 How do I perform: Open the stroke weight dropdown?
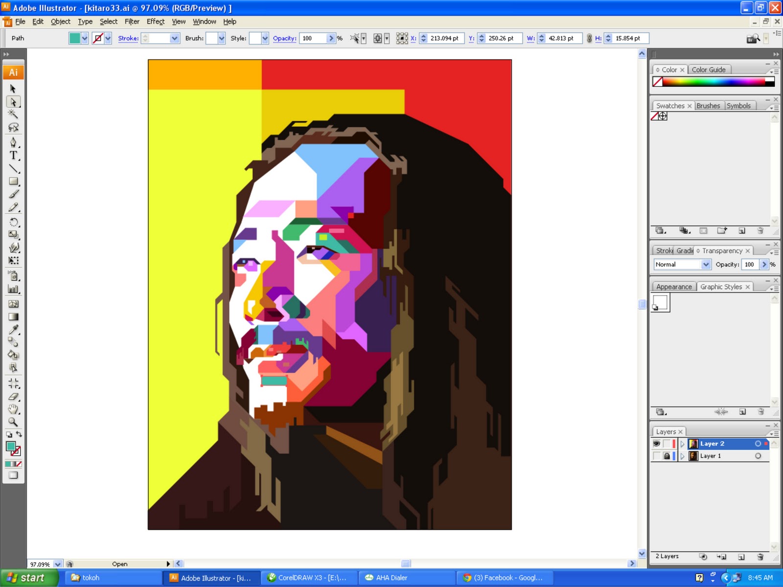tap(174, 38)
